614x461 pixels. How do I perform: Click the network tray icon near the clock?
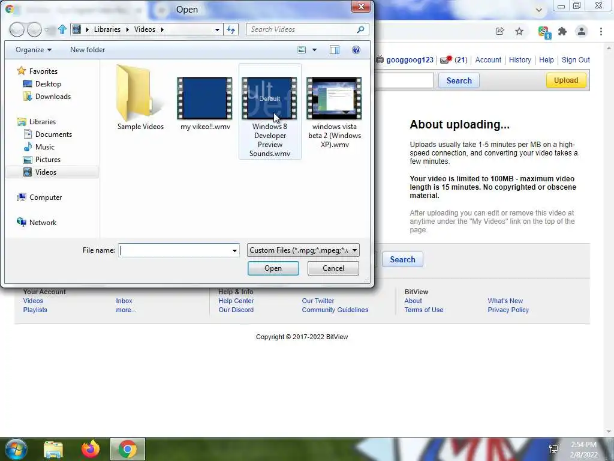(553, 449)
